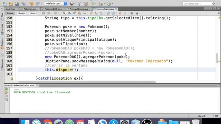Screen dimensions: 221x124
Task: Click the Redo arrow icon
Action: click(38, 4)
